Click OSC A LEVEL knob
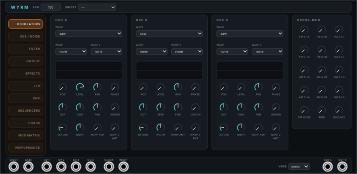The width and height of the screenshot is (357, 174). click(80, 87)
